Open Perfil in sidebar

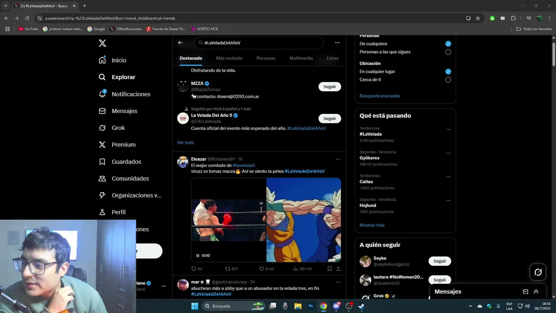coord(112,212)
